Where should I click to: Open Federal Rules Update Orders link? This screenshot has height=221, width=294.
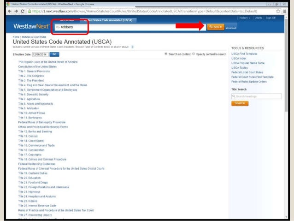(x=249, y=82)
